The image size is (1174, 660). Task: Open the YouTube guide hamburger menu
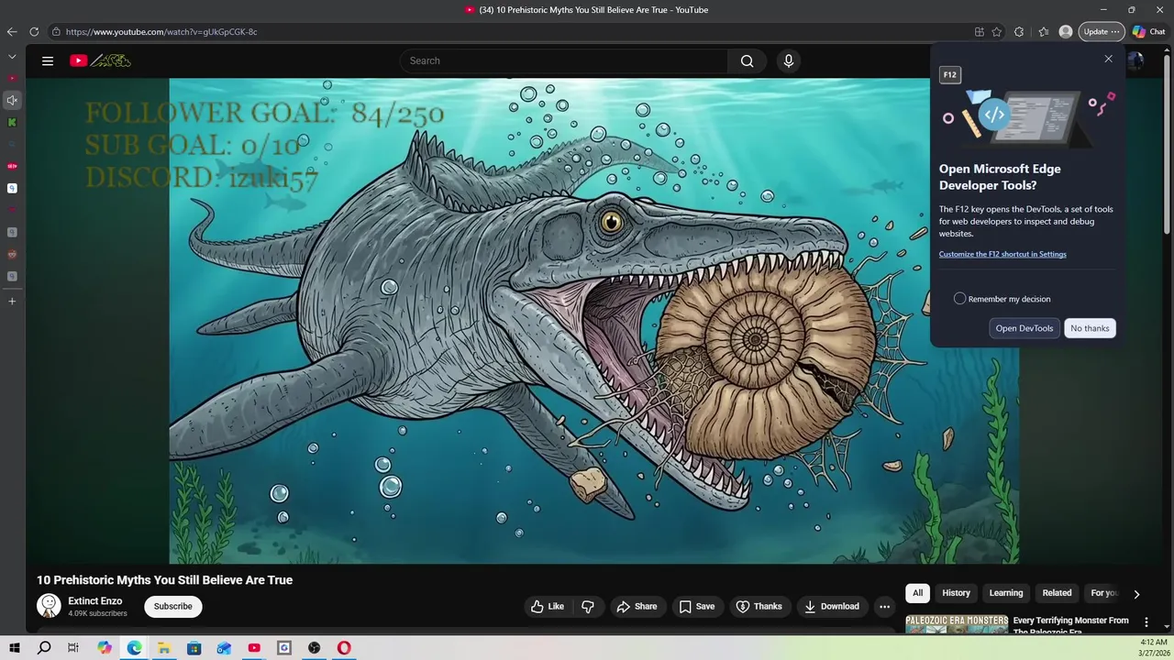click(48, 60)
